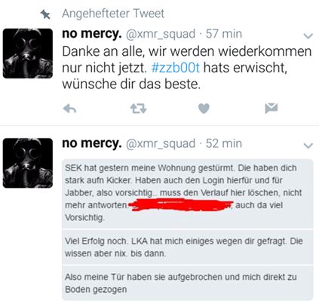The image size is (319, 307).
Task: Click the pin icon beside Angehefteter Tweet
Action: [x=45, y=14]
